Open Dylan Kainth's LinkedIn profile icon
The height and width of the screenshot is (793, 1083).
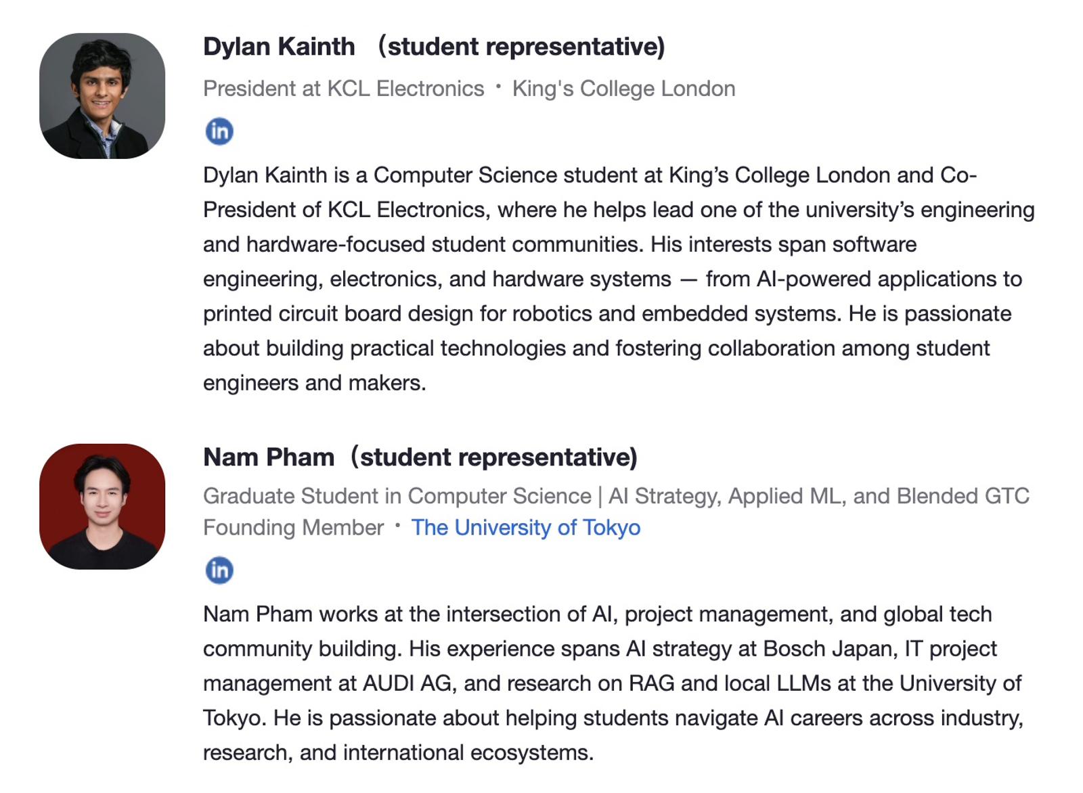pos(219,131)
